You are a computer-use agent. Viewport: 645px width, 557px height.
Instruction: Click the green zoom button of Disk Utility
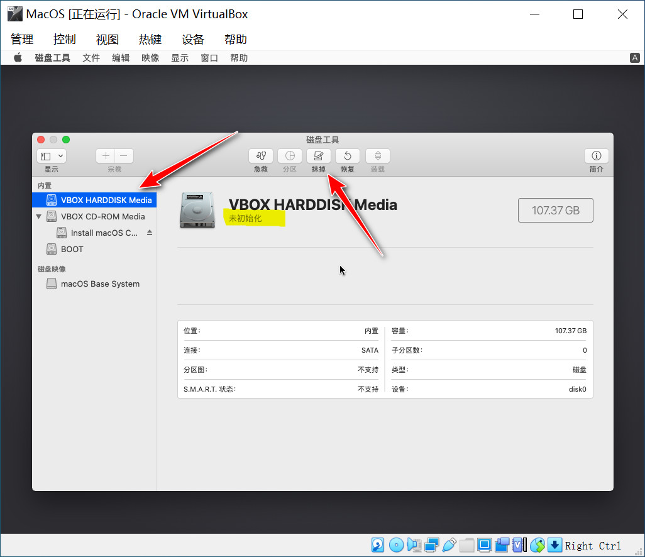click(66, 140)
